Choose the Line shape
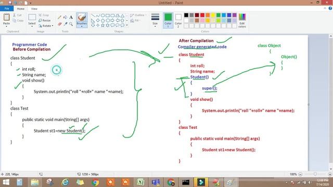The image size is (333, 187). tap(93, 16)
